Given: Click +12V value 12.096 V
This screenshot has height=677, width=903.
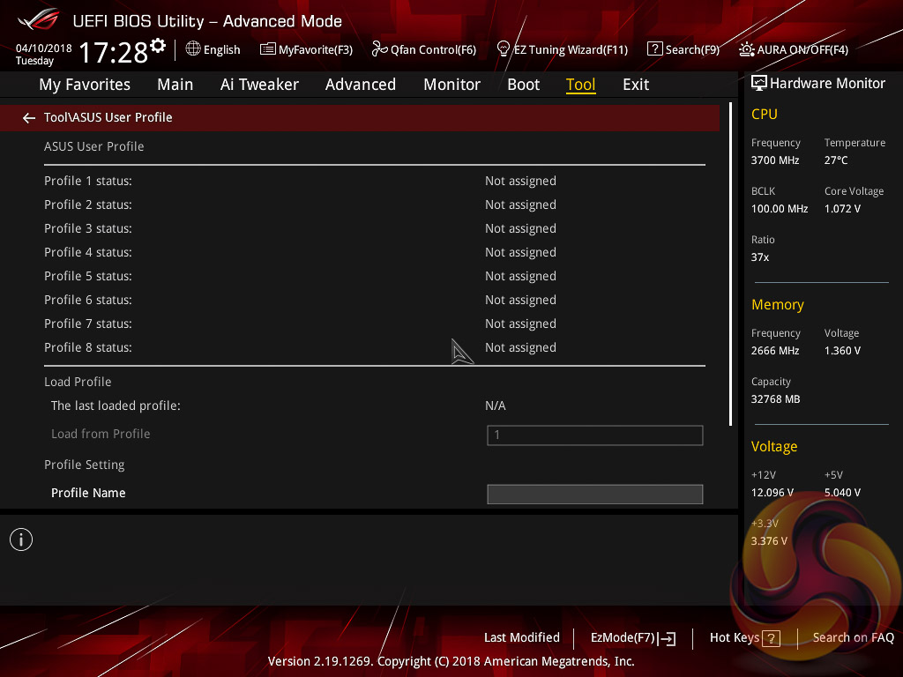Looking at the screenshot, I should [772, 493].
